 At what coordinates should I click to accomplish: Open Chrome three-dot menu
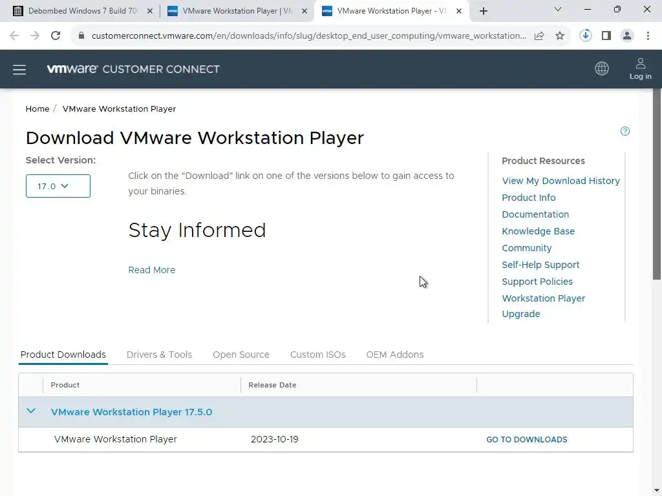(x=648, y=36)
